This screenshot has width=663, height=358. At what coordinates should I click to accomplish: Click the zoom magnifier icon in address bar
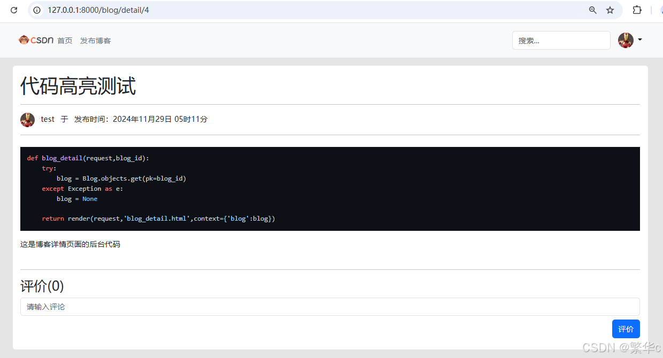pos(592,10)
